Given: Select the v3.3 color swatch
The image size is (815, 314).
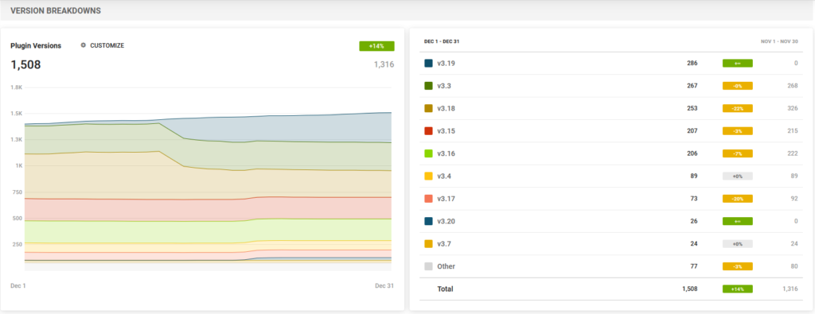Looking at the screenshot, I should pos(428,86).
